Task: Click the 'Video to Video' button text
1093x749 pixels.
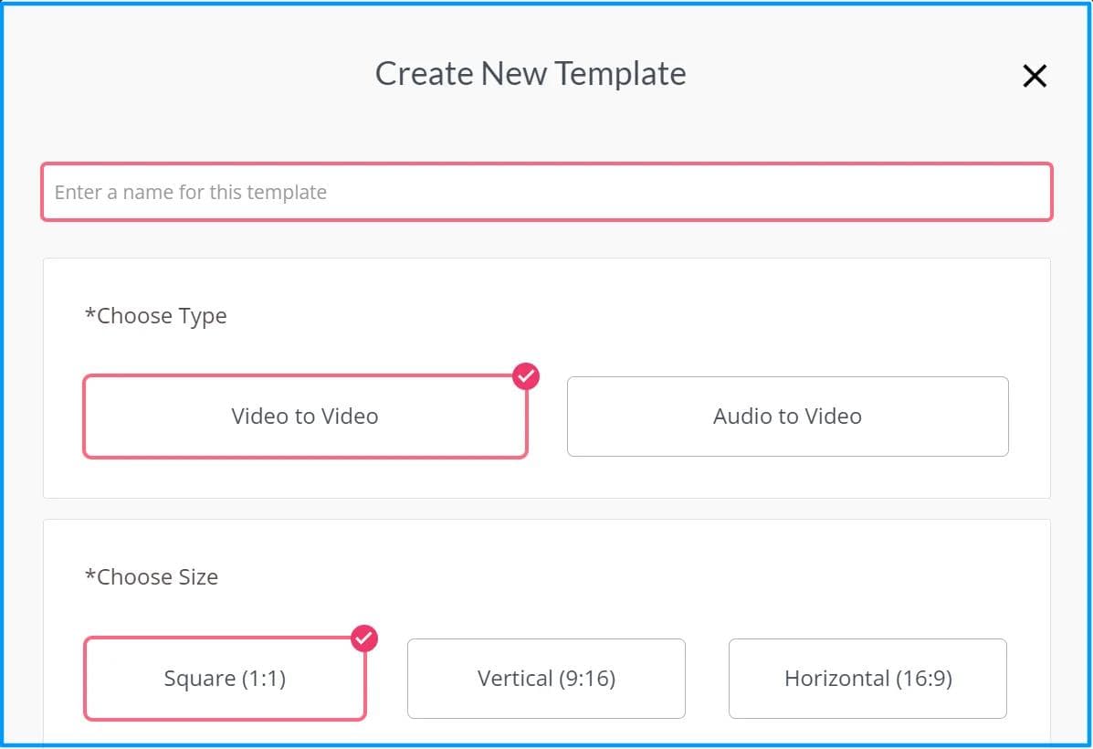Action: (x=305, y=417)
